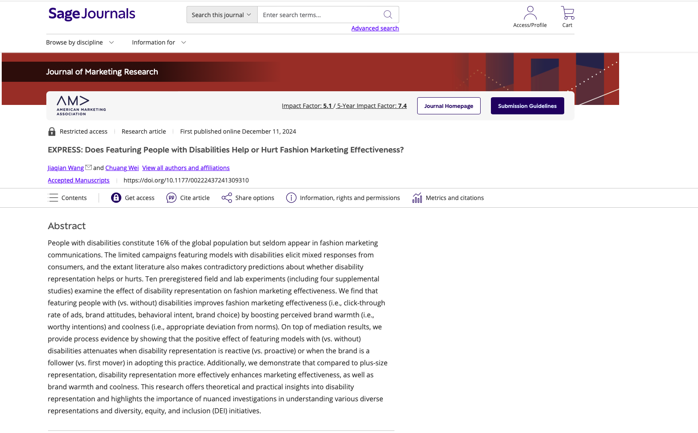Click View all authors and affiliations
Screen dimensions: 698x433
pos(186,167)
